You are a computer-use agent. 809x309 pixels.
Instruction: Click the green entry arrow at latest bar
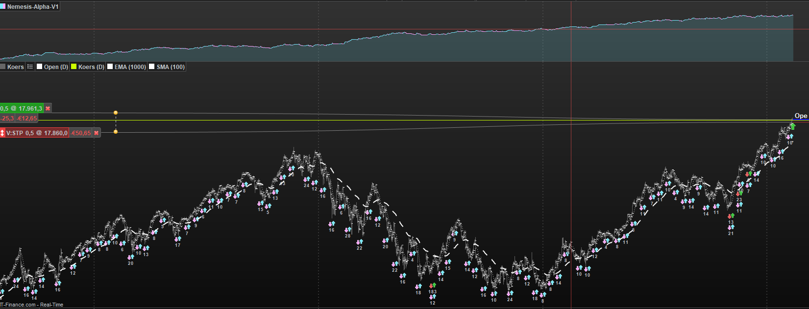point(793,127)
